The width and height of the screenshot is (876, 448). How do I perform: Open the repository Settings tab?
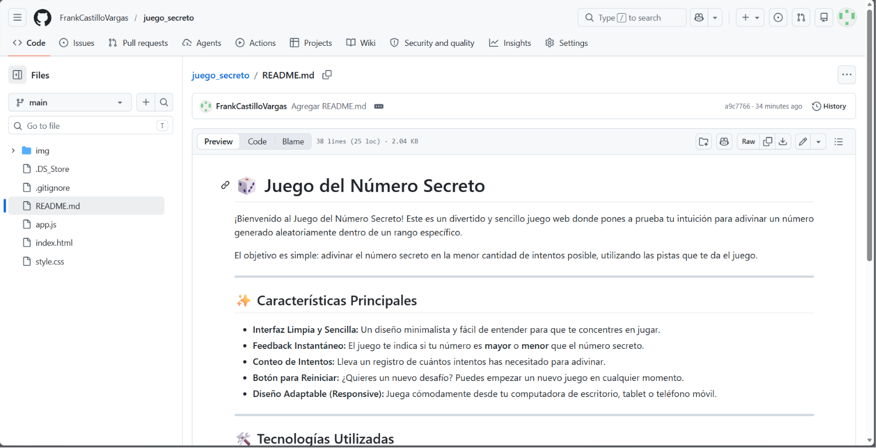point(567,43)
